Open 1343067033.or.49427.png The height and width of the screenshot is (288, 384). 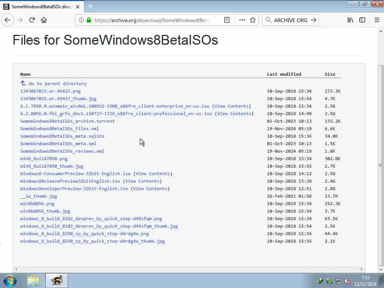pos(51,91)
